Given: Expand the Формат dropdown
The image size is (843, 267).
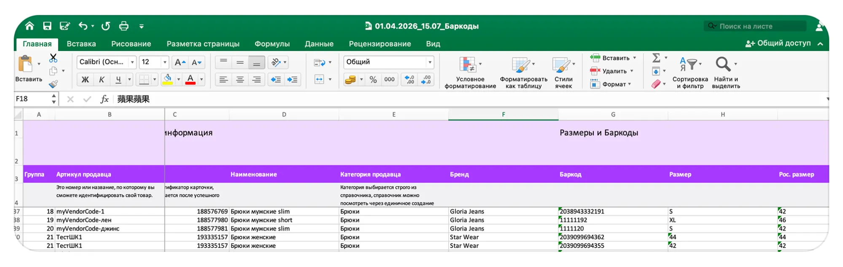Looking at the screenshot, I should [630, 84].
